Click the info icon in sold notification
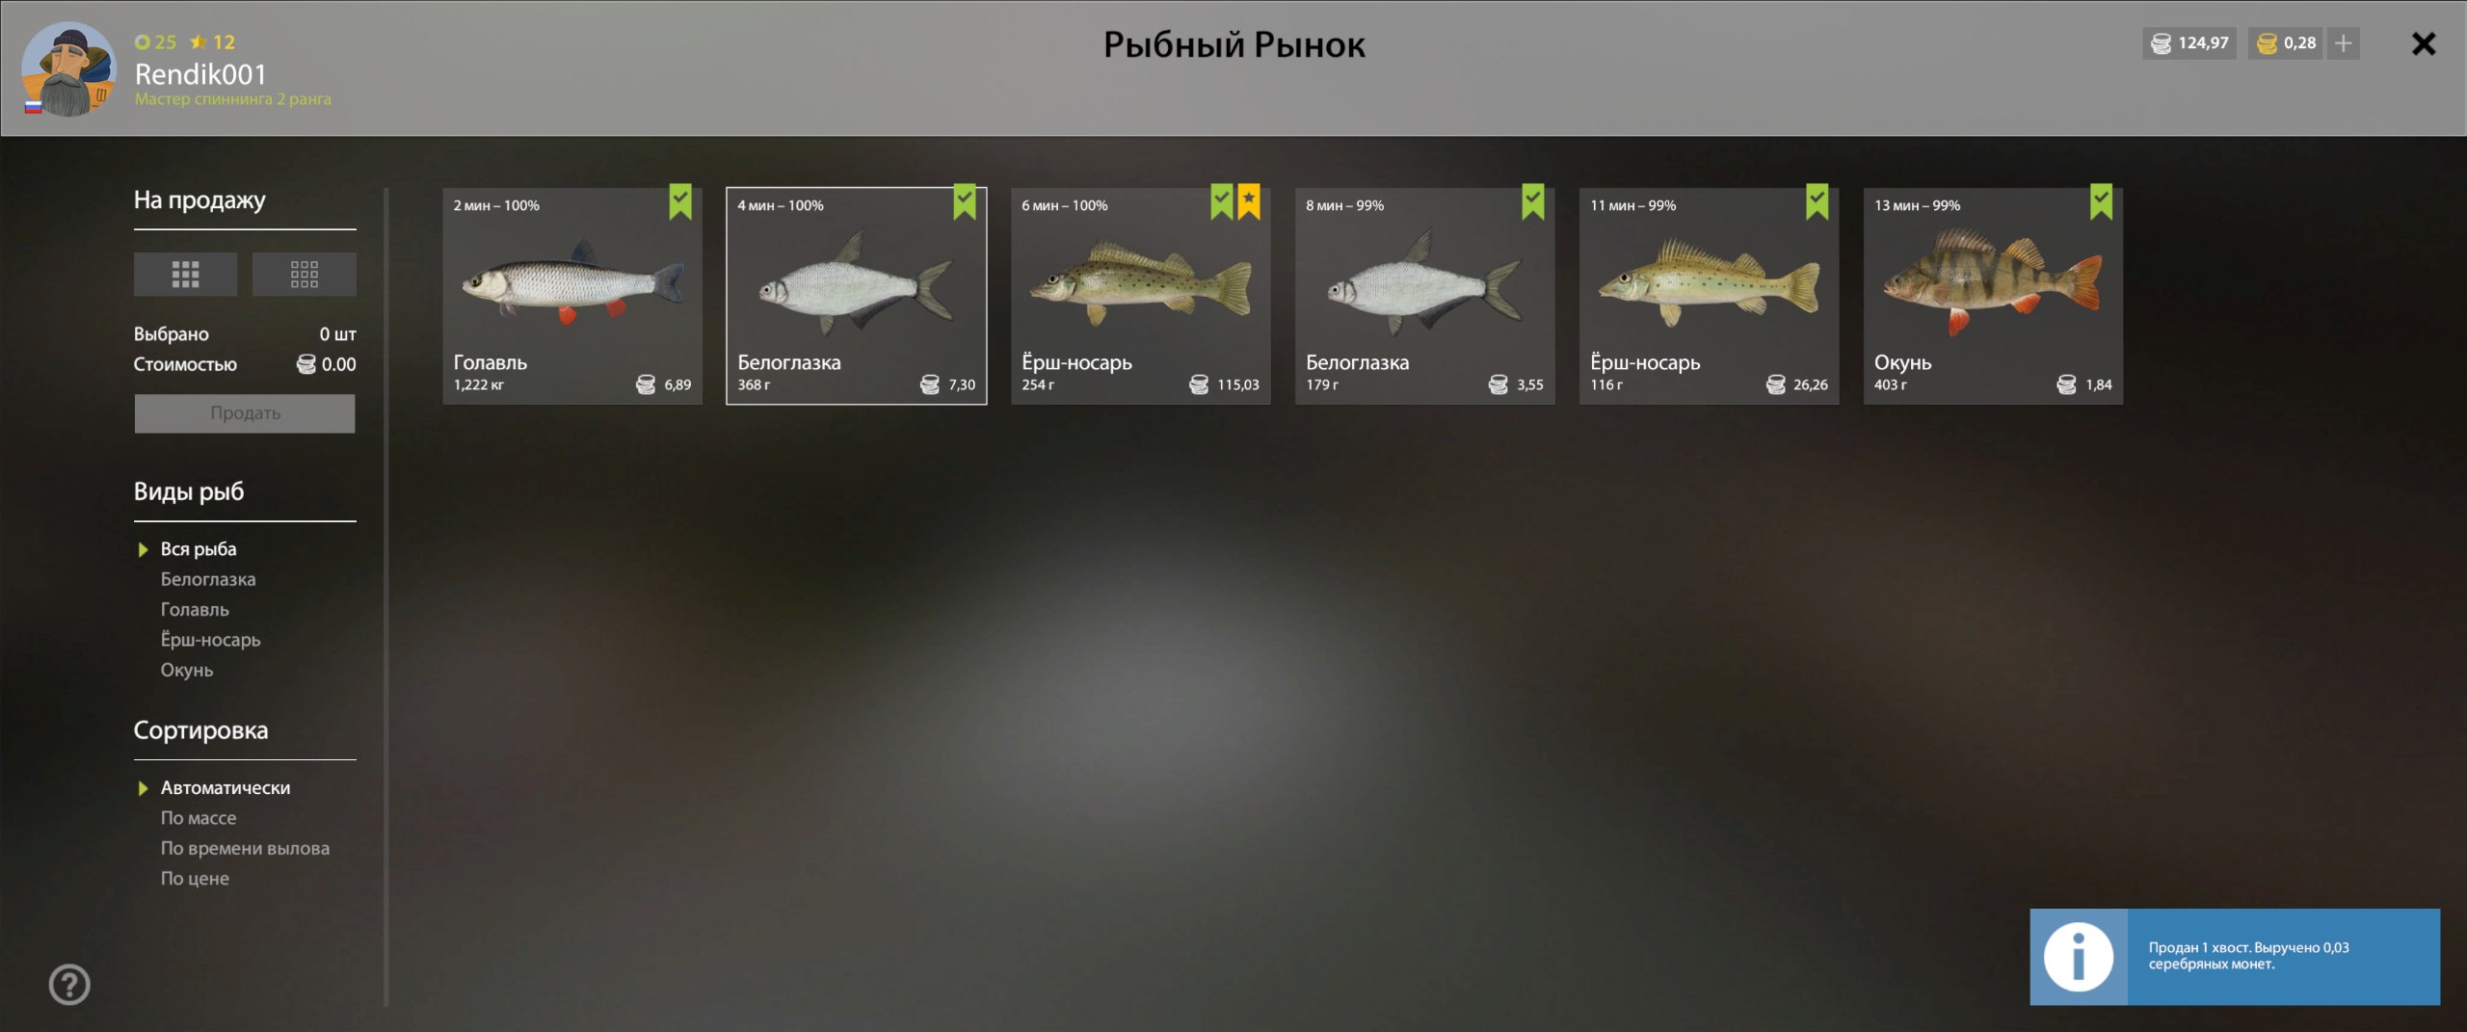 pos(2079,957)
